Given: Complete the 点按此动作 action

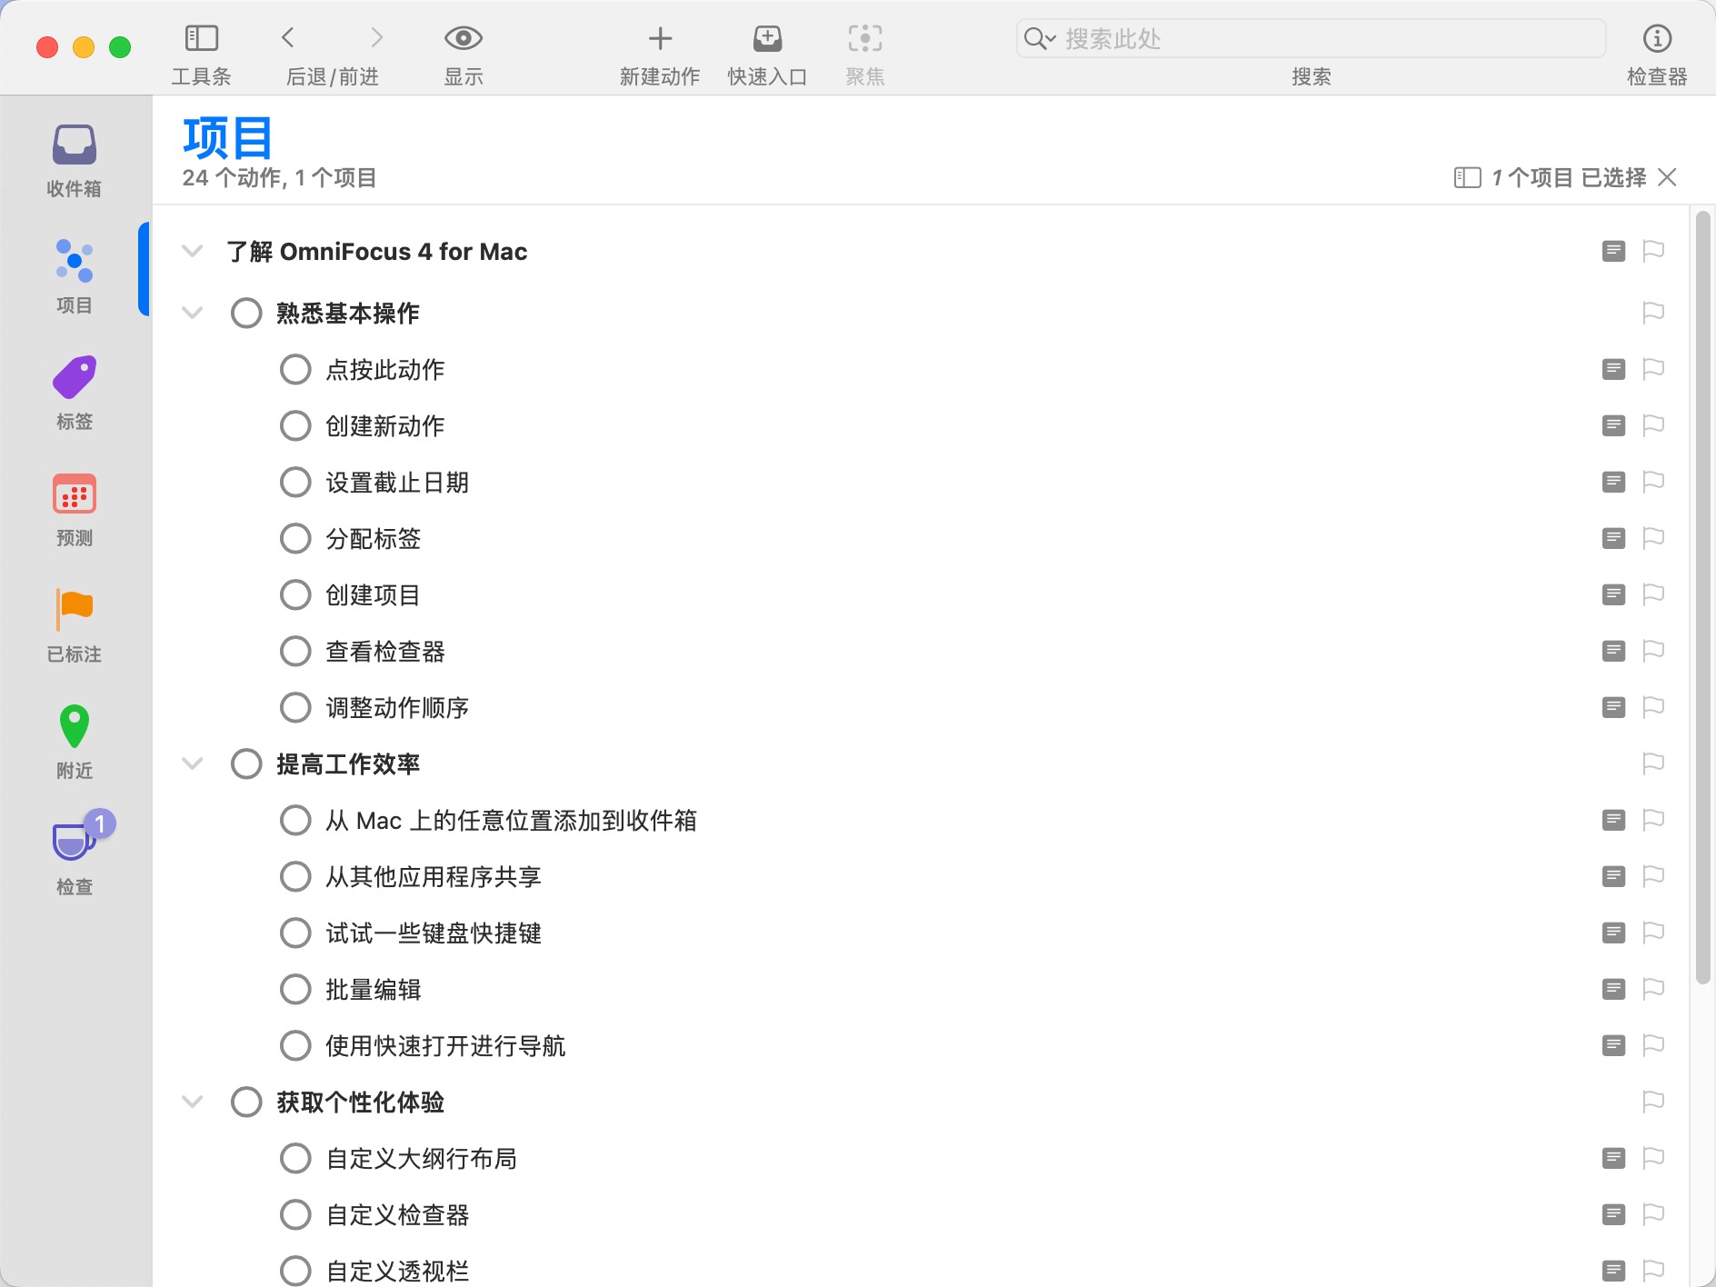Looking at the screenshot, I should [295, 369].
